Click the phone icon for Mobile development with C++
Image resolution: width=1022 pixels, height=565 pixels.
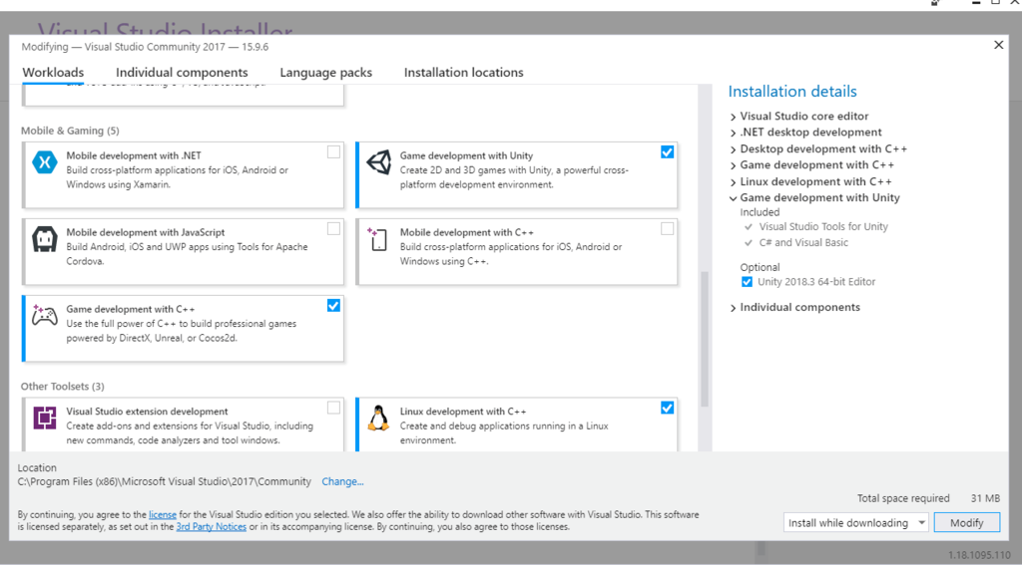[x=377, y=239]
